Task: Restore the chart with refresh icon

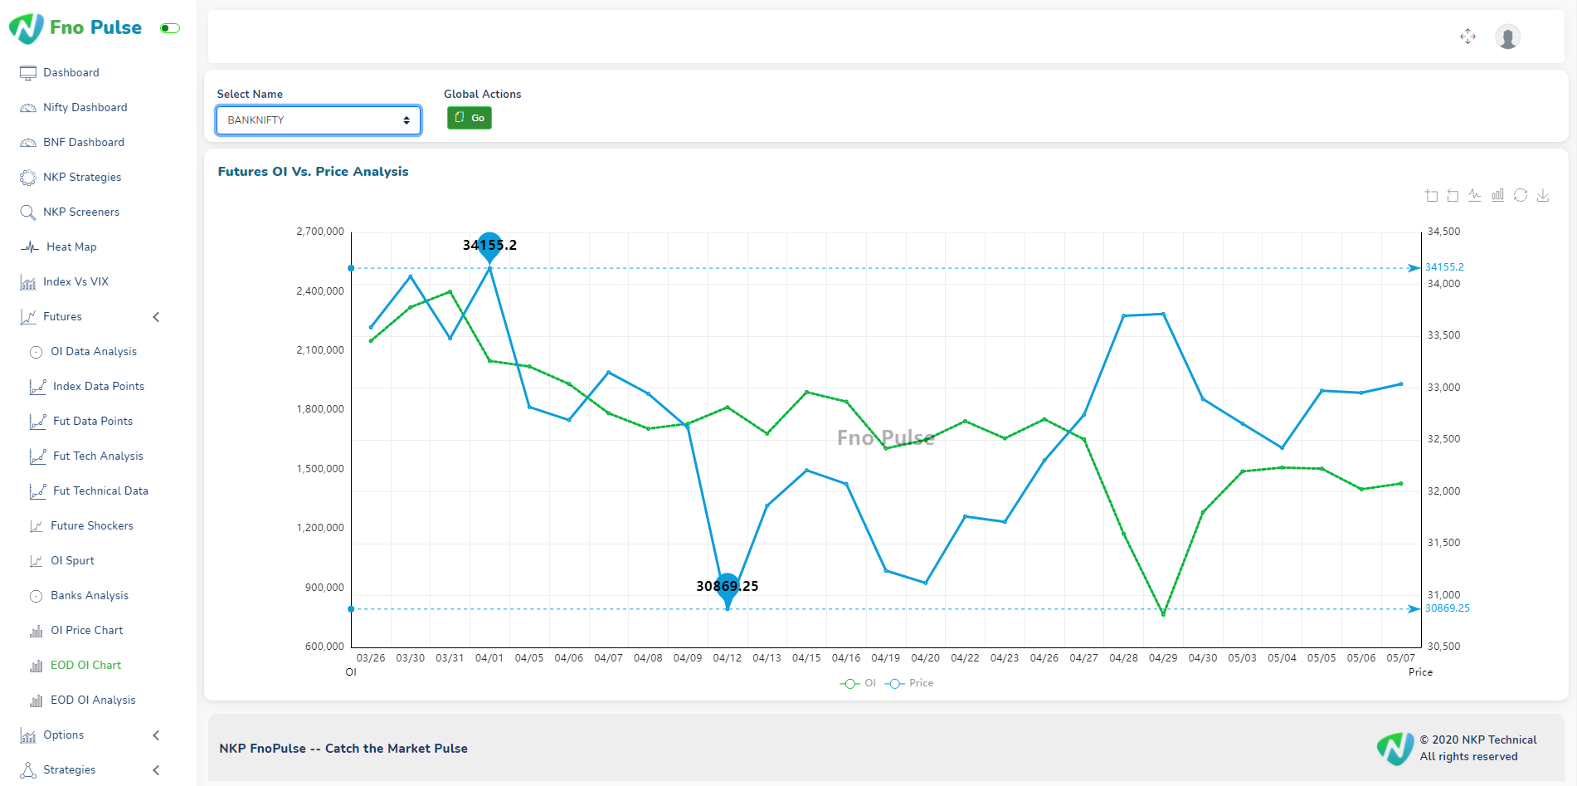Action: pos(1521,195)
